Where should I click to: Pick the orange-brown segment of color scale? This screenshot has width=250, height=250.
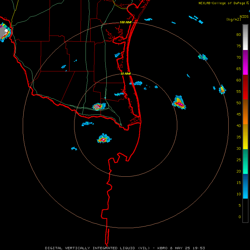[245, 112]
